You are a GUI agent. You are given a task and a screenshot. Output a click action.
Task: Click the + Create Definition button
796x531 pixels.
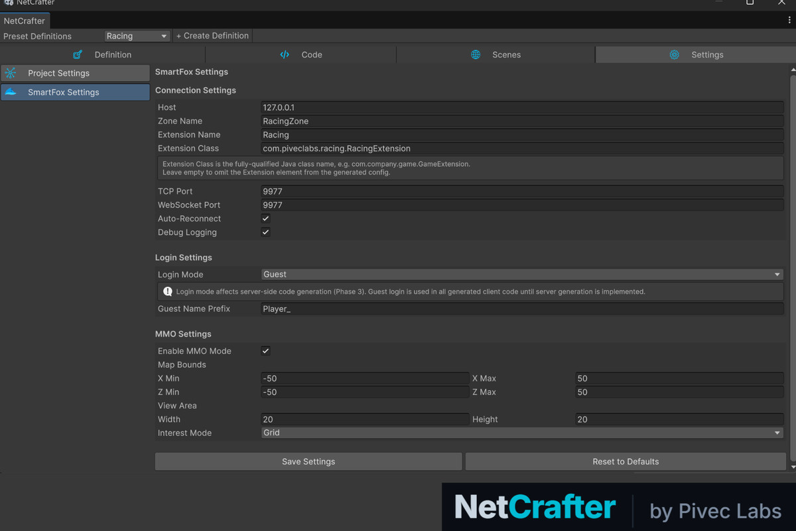click(212, 36)
